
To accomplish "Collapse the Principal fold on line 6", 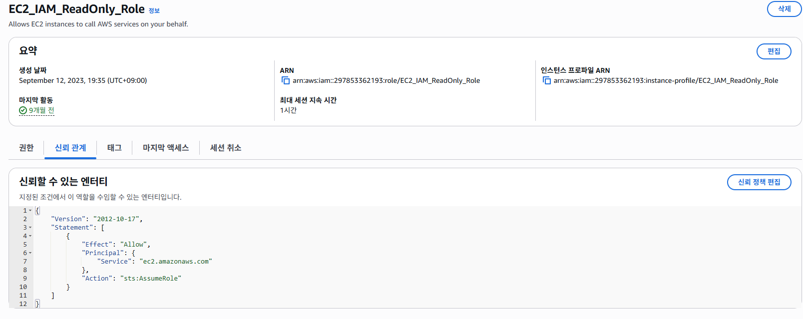I will click(30, 253).
